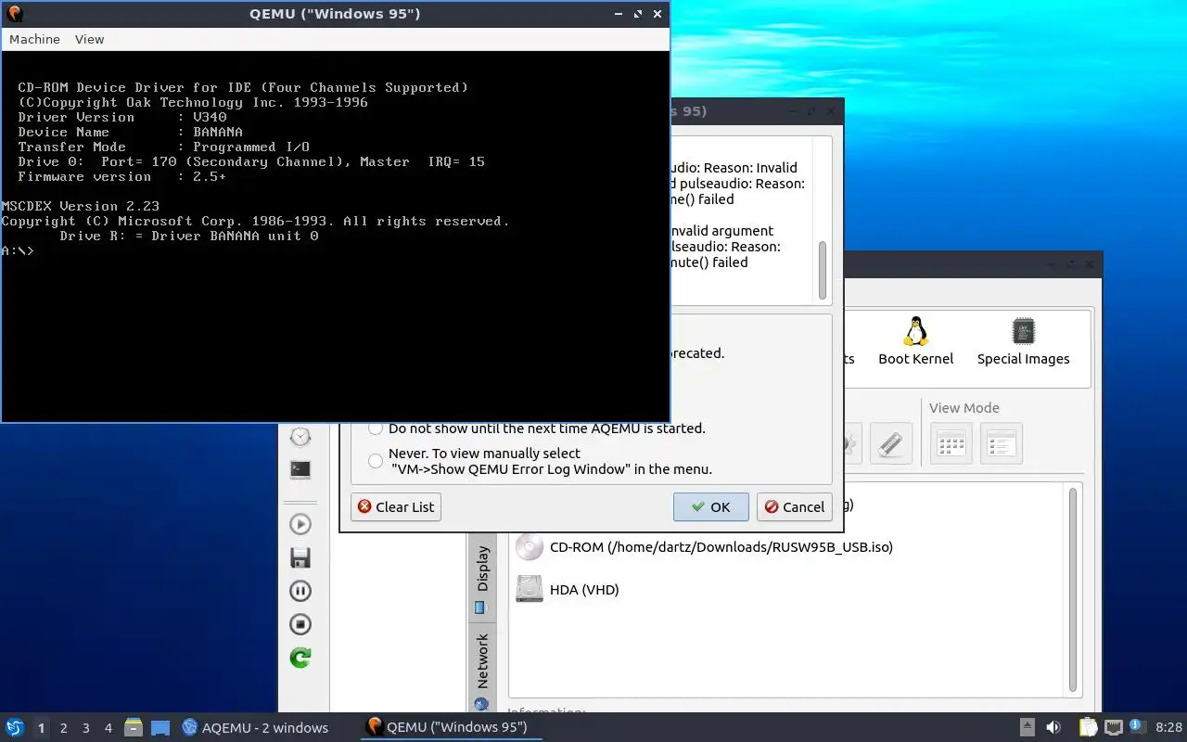Switch to workspace 2 in taskbar
Viewport: 1187px width, 742px height.
pyautogui.click(x=63, y=728)
